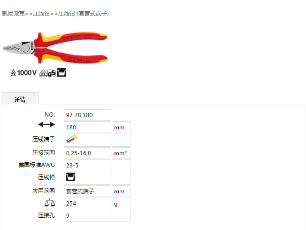Click the yellow ferrule terminal icon

[x=72, y=139]
